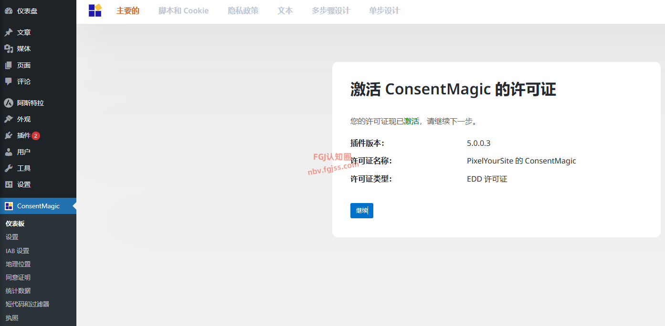Screen dimensions: 665x326
Task: Click the ConsentMagic logo in top bar
Action: coord(95,10)
